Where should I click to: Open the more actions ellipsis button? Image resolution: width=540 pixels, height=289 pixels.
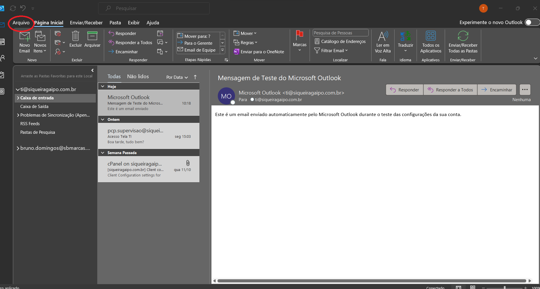[525, 90]
